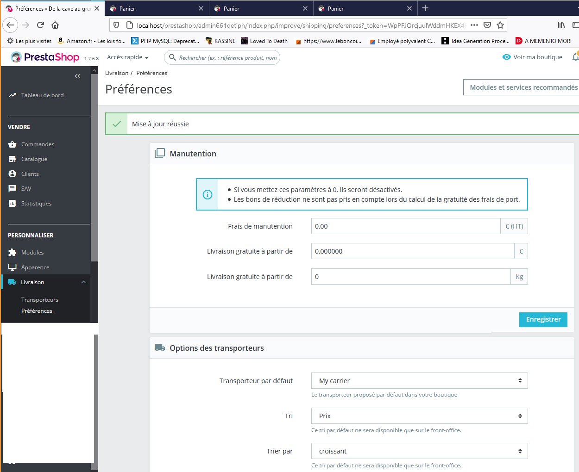Open SAV in sidebar
The width and height of the screenshot is (579, 472).
26,189
